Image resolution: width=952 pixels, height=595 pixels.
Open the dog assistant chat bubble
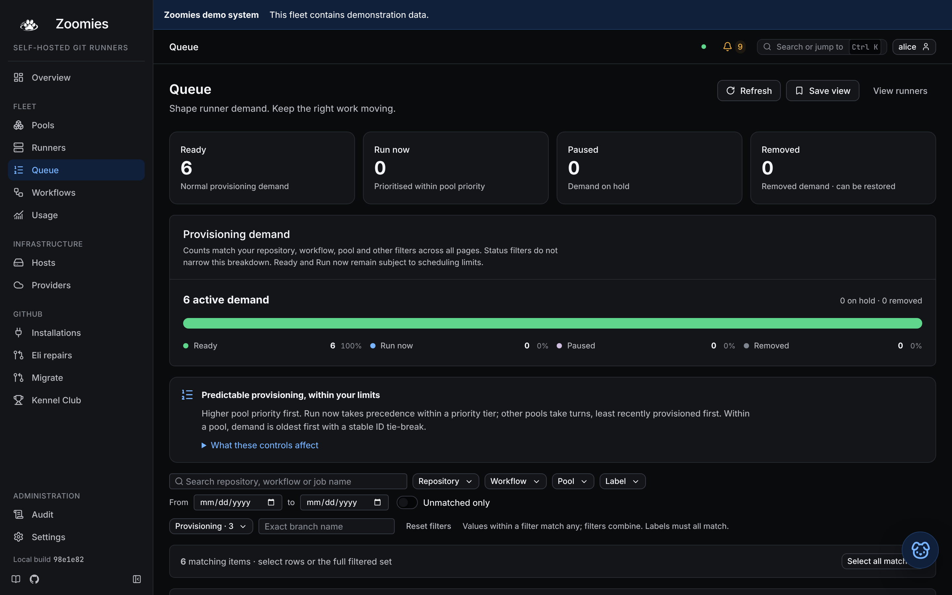point(920,550)
